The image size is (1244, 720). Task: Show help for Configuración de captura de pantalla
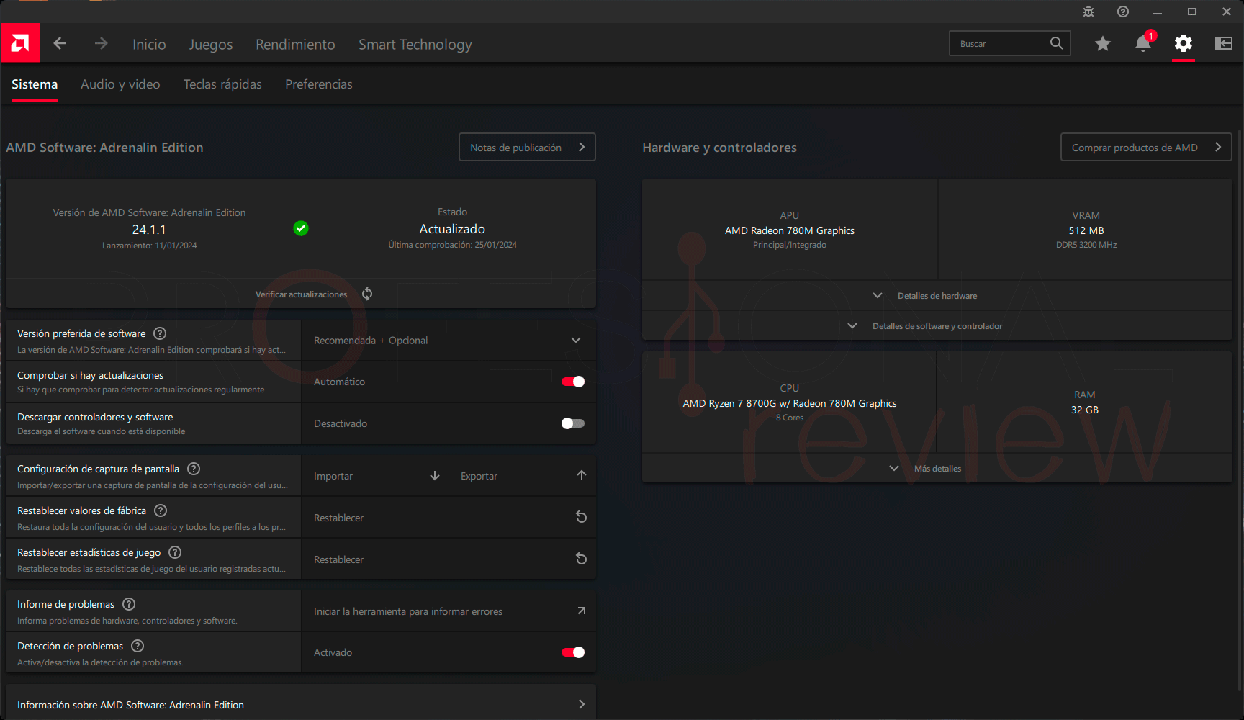click(194, 469)
